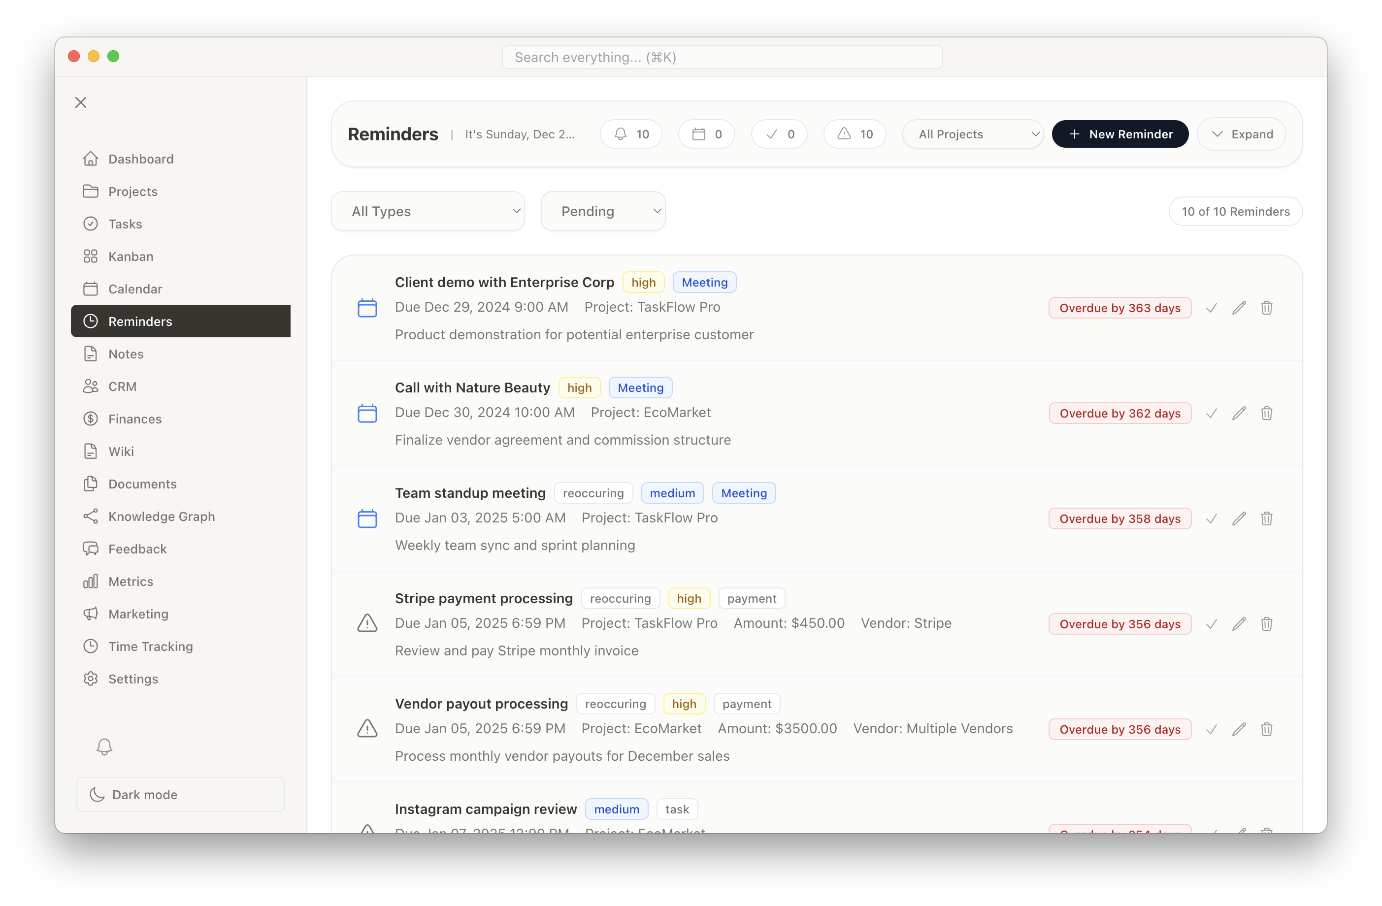Delete the Vendor payout processing reminder
The image size is (1382, 906).
(1266, 729)
